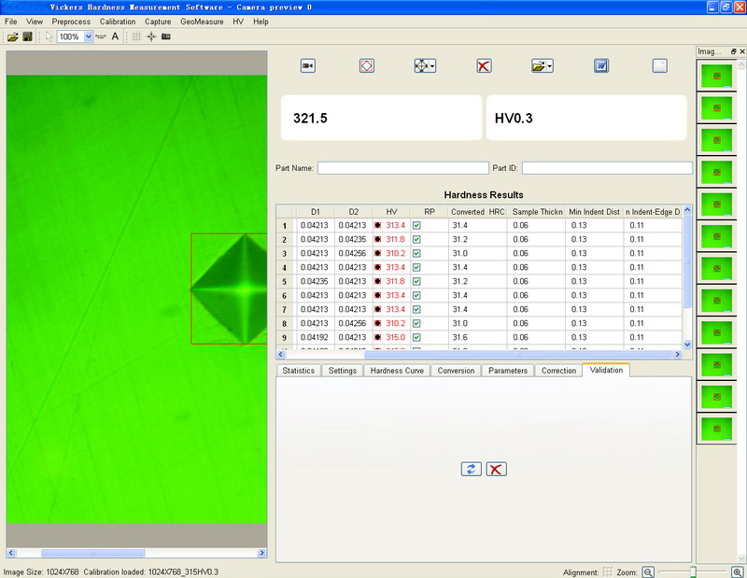The width and height of the screenshot is (747, 578).
Task: Toggle the RP checkbox in row 9
Action: click(416, 337)
